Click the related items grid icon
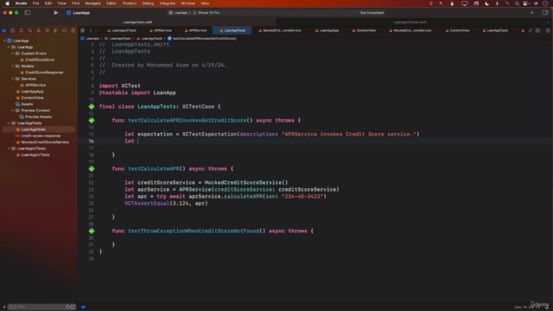 (x=83, y=31)
